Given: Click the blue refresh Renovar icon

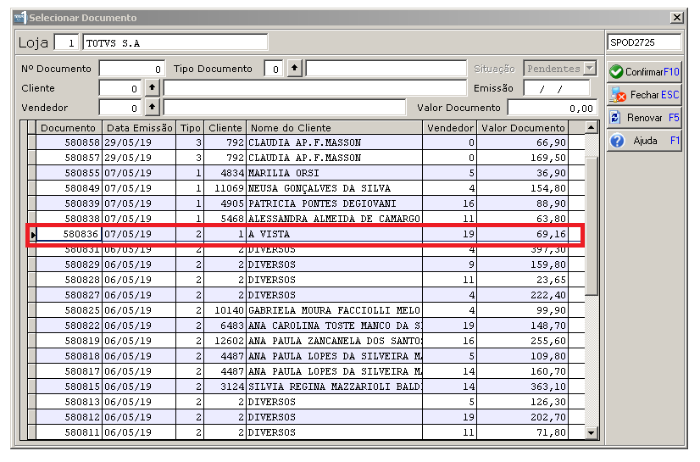Looking at the screenshot, I should coord(615,118).
